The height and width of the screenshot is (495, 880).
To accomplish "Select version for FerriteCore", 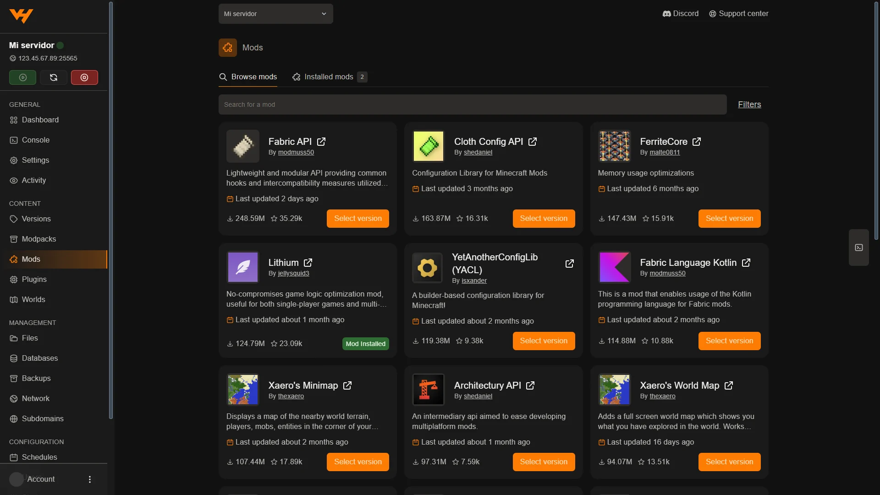I will pos(730,219).
